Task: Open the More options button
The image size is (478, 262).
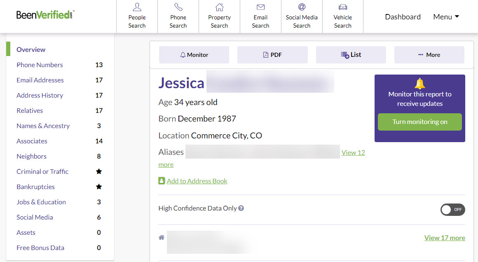Action: point(429,55)
